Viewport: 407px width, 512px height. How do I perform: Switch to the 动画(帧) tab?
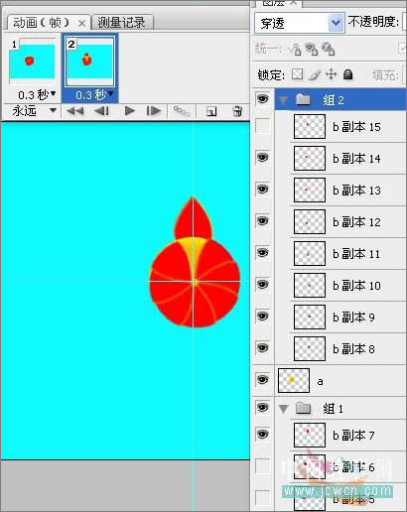coord(42,23)
